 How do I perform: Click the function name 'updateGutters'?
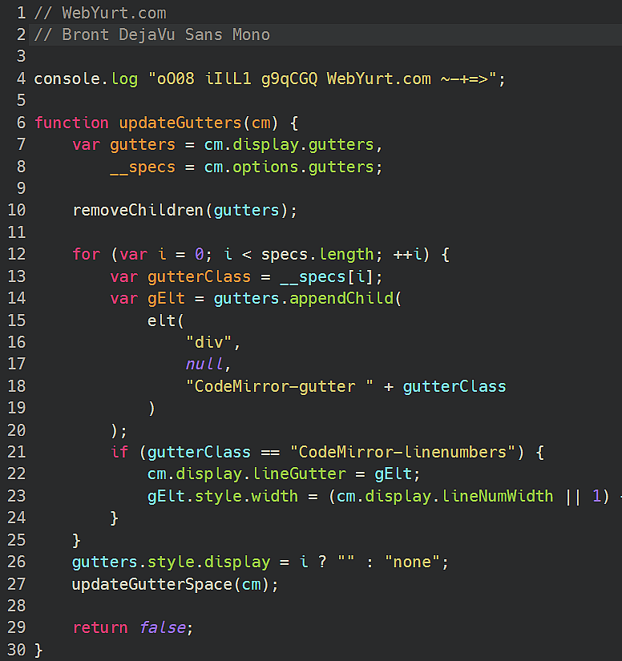pyautogui.click(x=180, y=123)
